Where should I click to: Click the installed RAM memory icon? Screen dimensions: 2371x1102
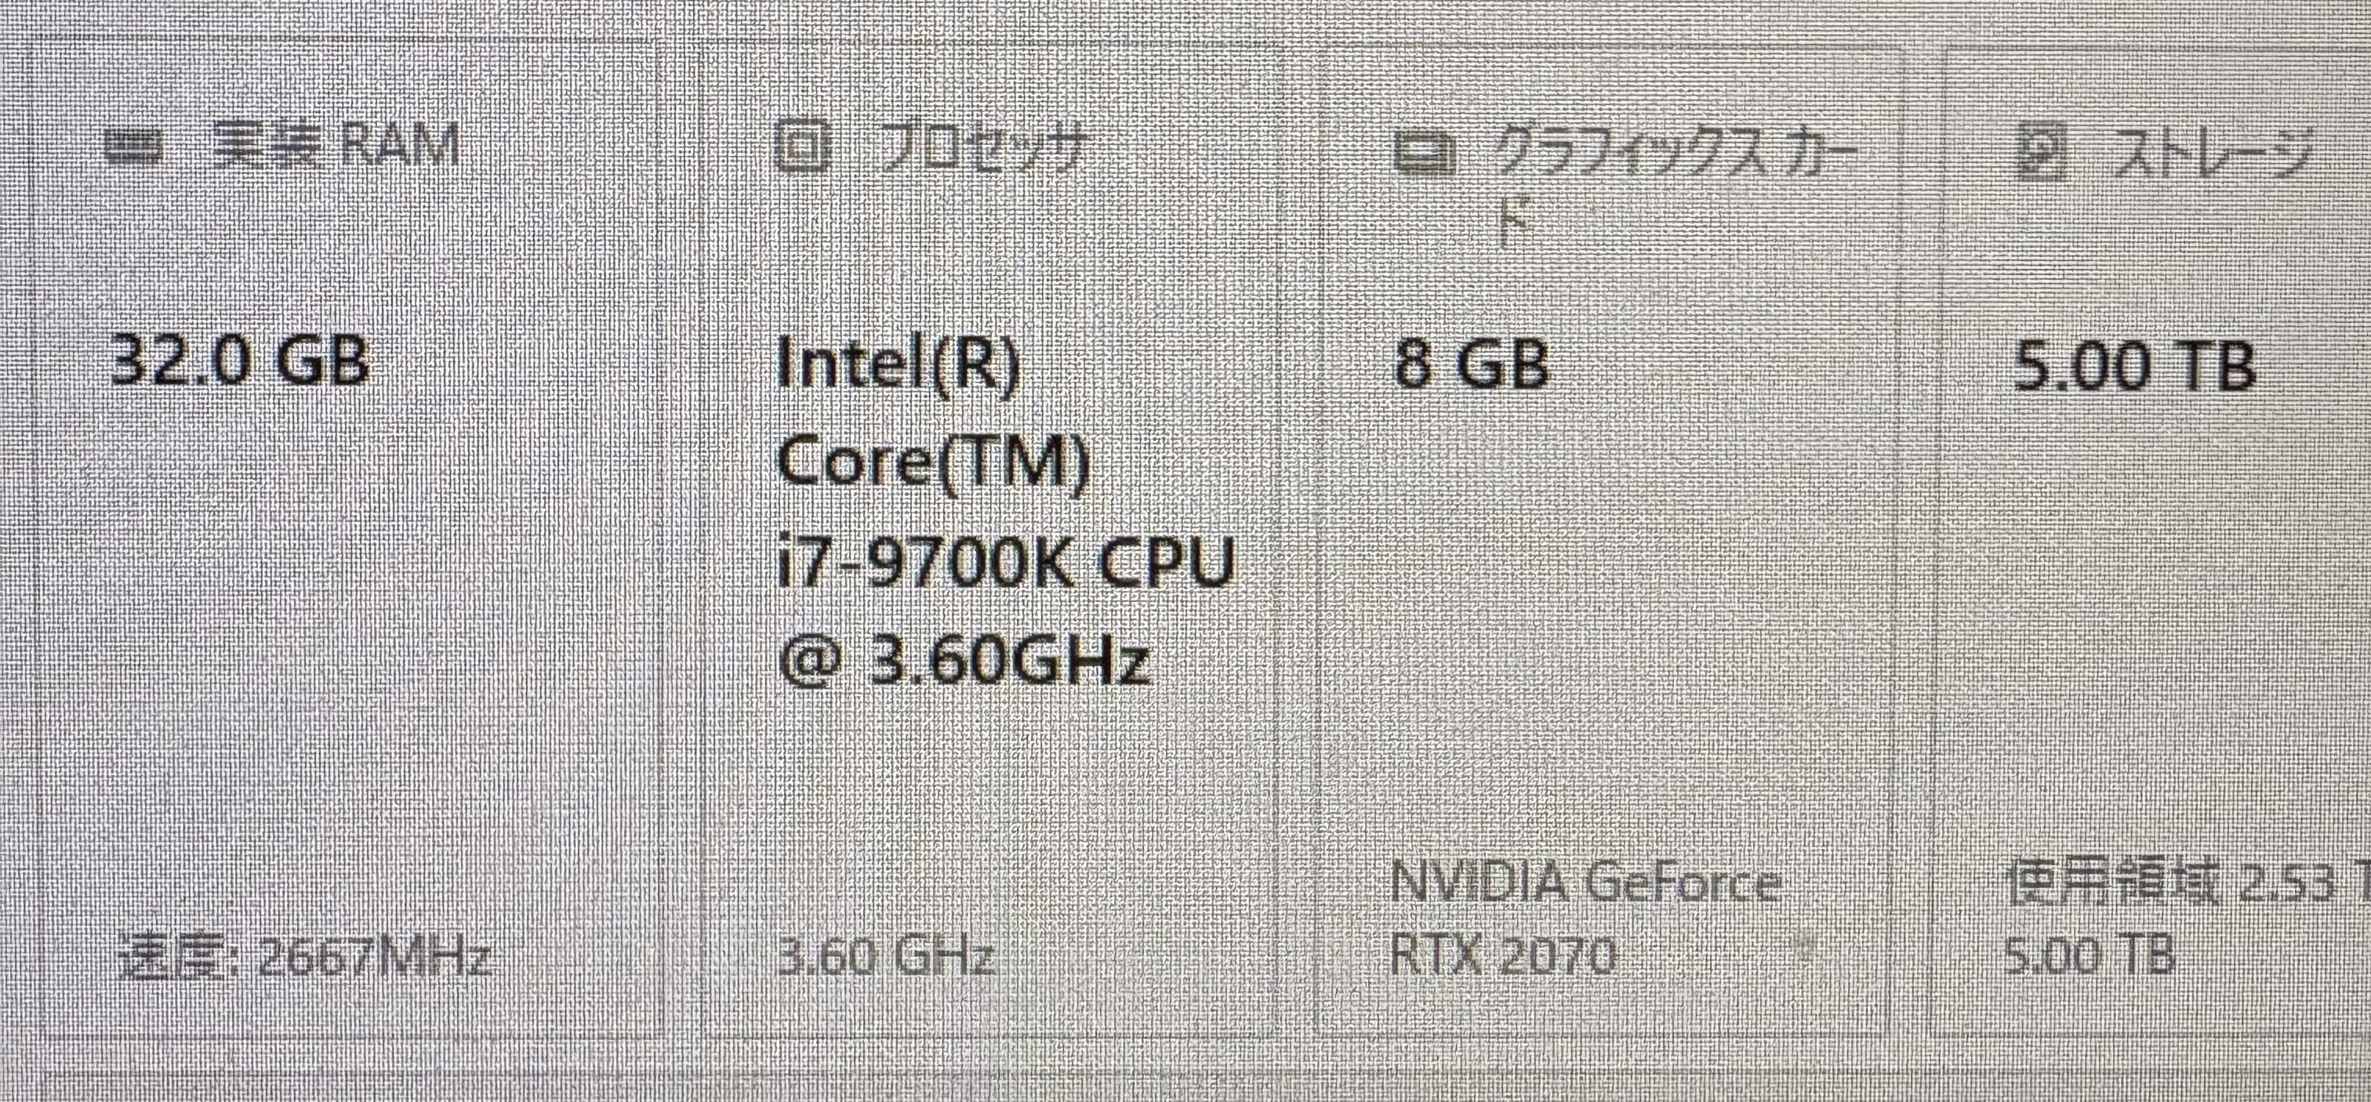pyautogui.click(x=134, y=147)
